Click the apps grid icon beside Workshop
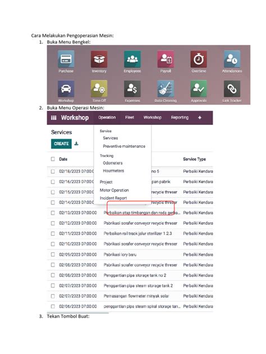The height and width of the screenshot is (354, 266). pyautogui.click(x=54, y=118)
